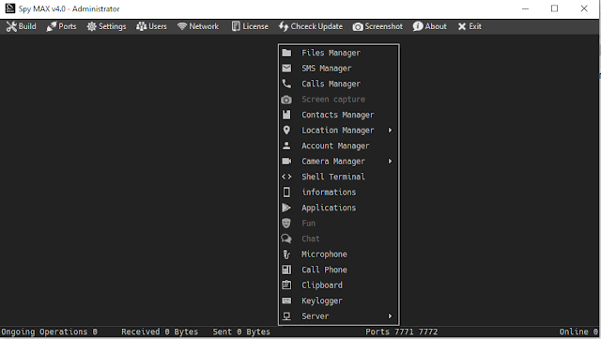The image size is (601, 339).
Task: Expand the Server submenu arrow
Action: (390, 316)
